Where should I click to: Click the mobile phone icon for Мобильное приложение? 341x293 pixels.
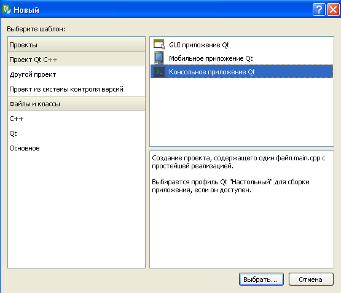tap(159, 58)
